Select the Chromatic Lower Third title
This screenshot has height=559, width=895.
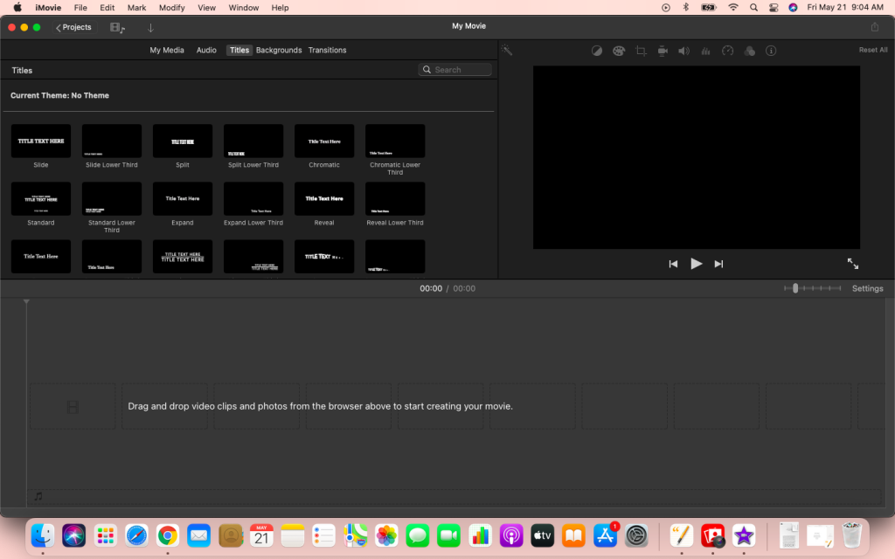pyautogui.click(x=395, y=141)
